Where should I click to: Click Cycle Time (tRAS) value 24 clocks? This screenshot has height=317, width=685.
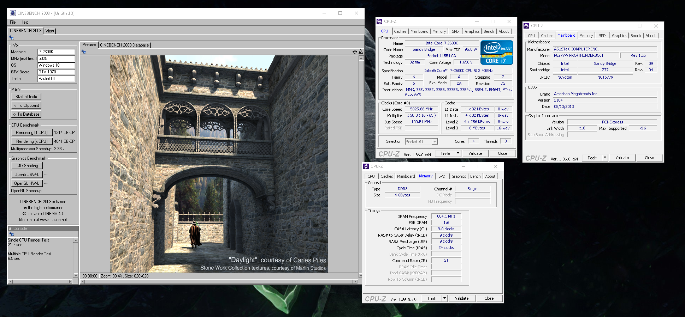pos(446,248)
